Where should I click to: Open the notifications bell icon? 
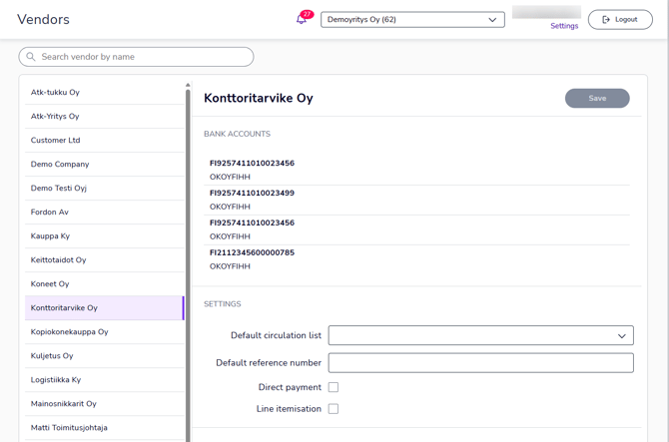pyautogui.click(x=302, y=19)
